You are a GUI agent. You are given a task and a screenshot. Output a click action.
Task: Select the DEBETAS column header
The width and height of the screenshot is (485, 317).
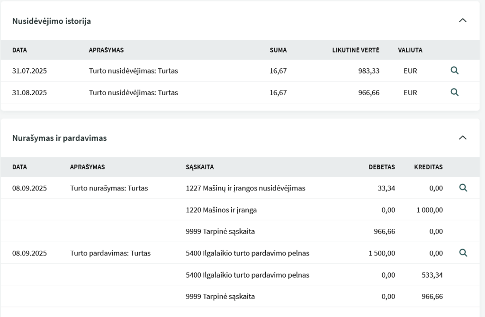click(382, 167)
